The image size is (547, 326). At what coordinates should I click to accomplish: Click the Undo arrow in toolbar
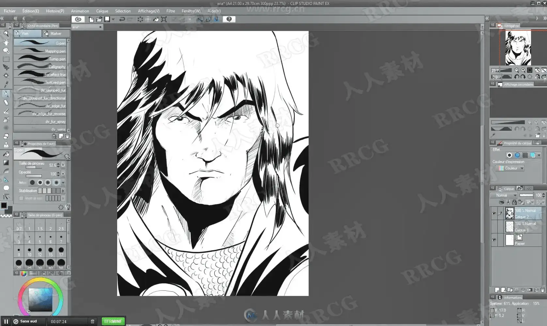(x=122, y=19)
